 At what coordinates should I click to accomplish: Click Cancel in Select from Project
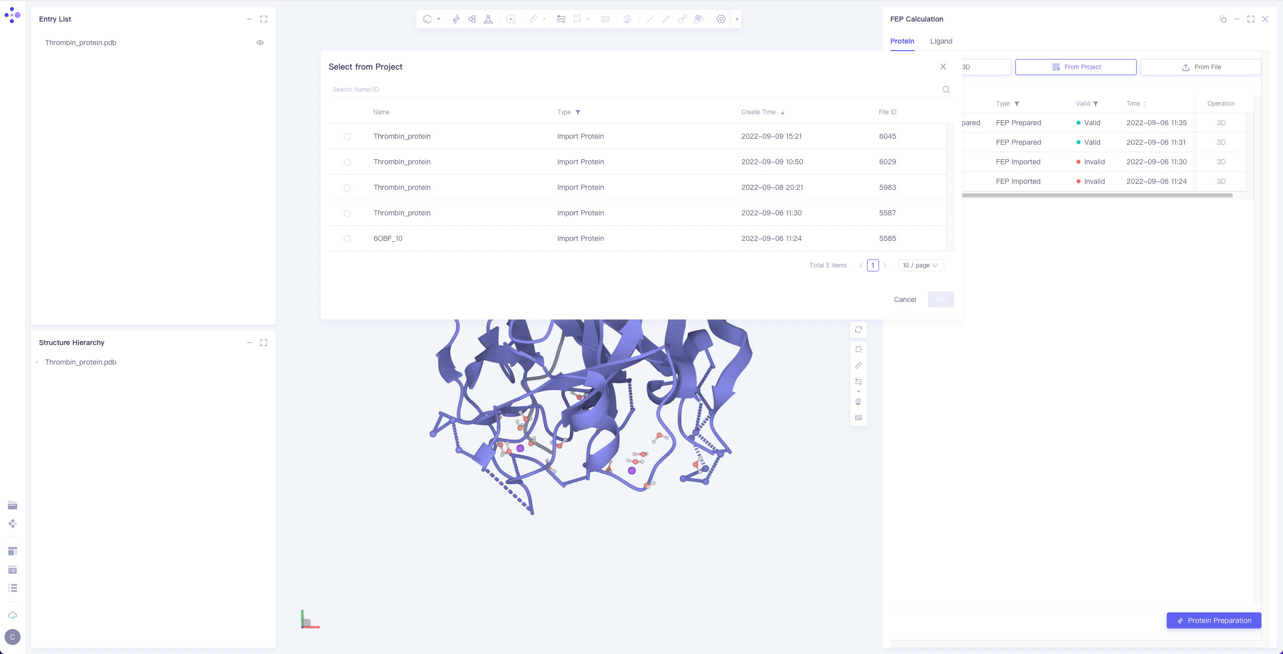pyautogui.click(x=905, y=299)
